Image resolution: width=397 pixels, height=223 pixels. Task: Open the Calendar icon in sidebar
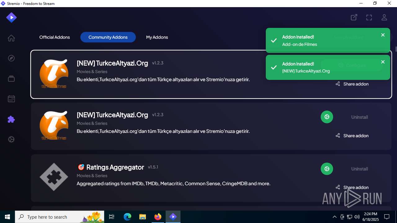coord(11,99)
